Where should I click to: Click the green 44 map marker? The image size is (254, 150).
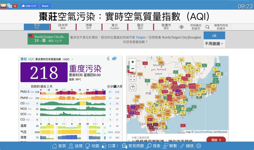click(194, 107)
